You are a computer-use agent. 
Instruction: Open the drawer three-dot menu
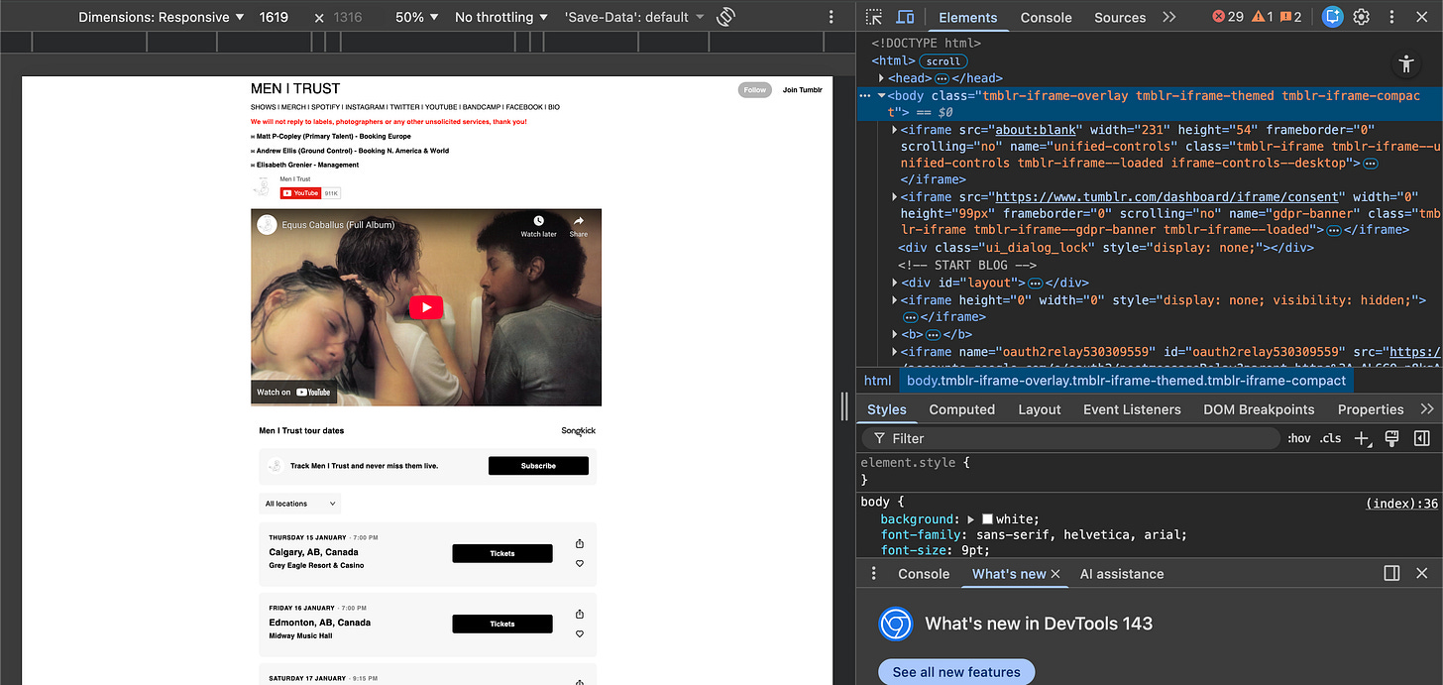coord(873,574)
